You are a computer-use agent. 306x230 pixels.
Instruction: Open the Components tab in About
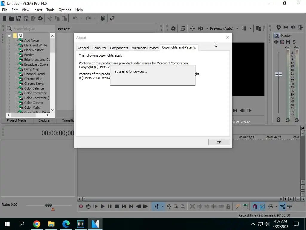click(x=119, y=48)
